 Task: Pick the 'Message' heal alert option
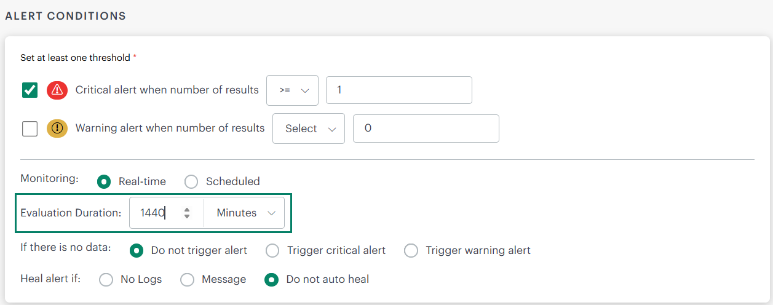pos(187,280)
